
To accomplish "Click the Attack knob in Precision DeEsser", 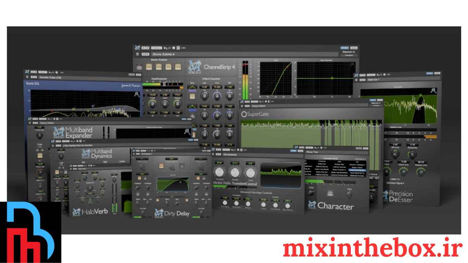I will point(403,171).
